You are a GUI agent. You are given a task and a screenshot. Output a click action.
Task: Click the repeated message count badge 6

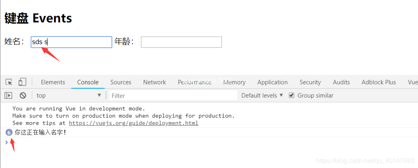(x=9, y=132)
